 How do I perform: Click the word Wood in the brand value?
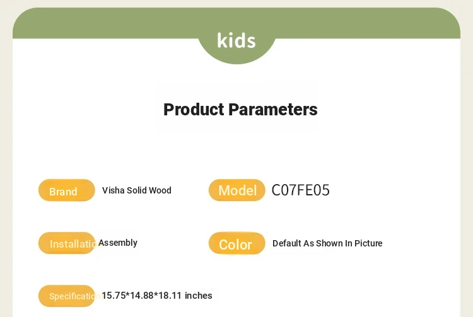[160, 190]
